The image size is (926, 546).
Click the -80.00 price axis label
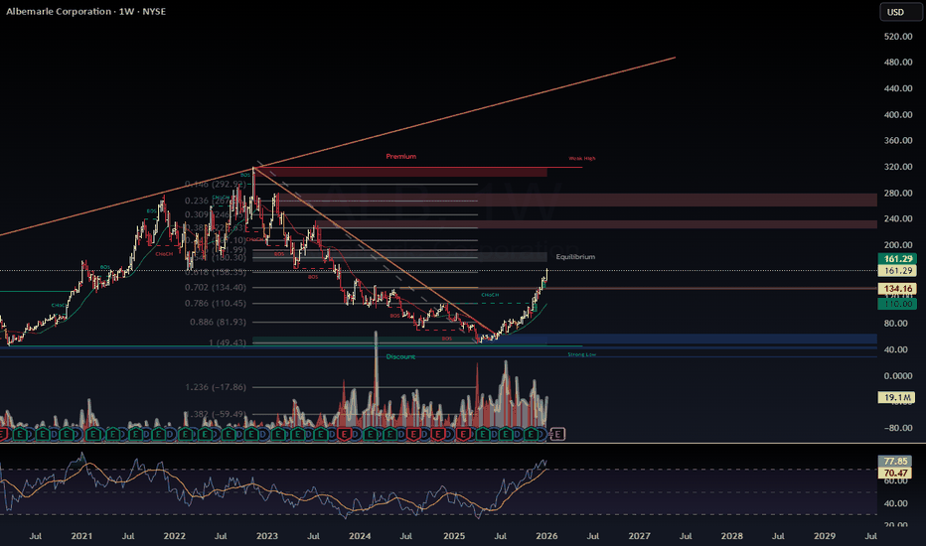898,428
